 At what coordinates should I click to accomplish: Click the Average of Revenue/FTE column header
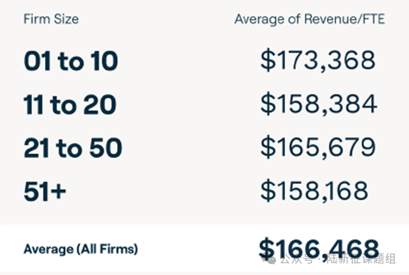309,18
